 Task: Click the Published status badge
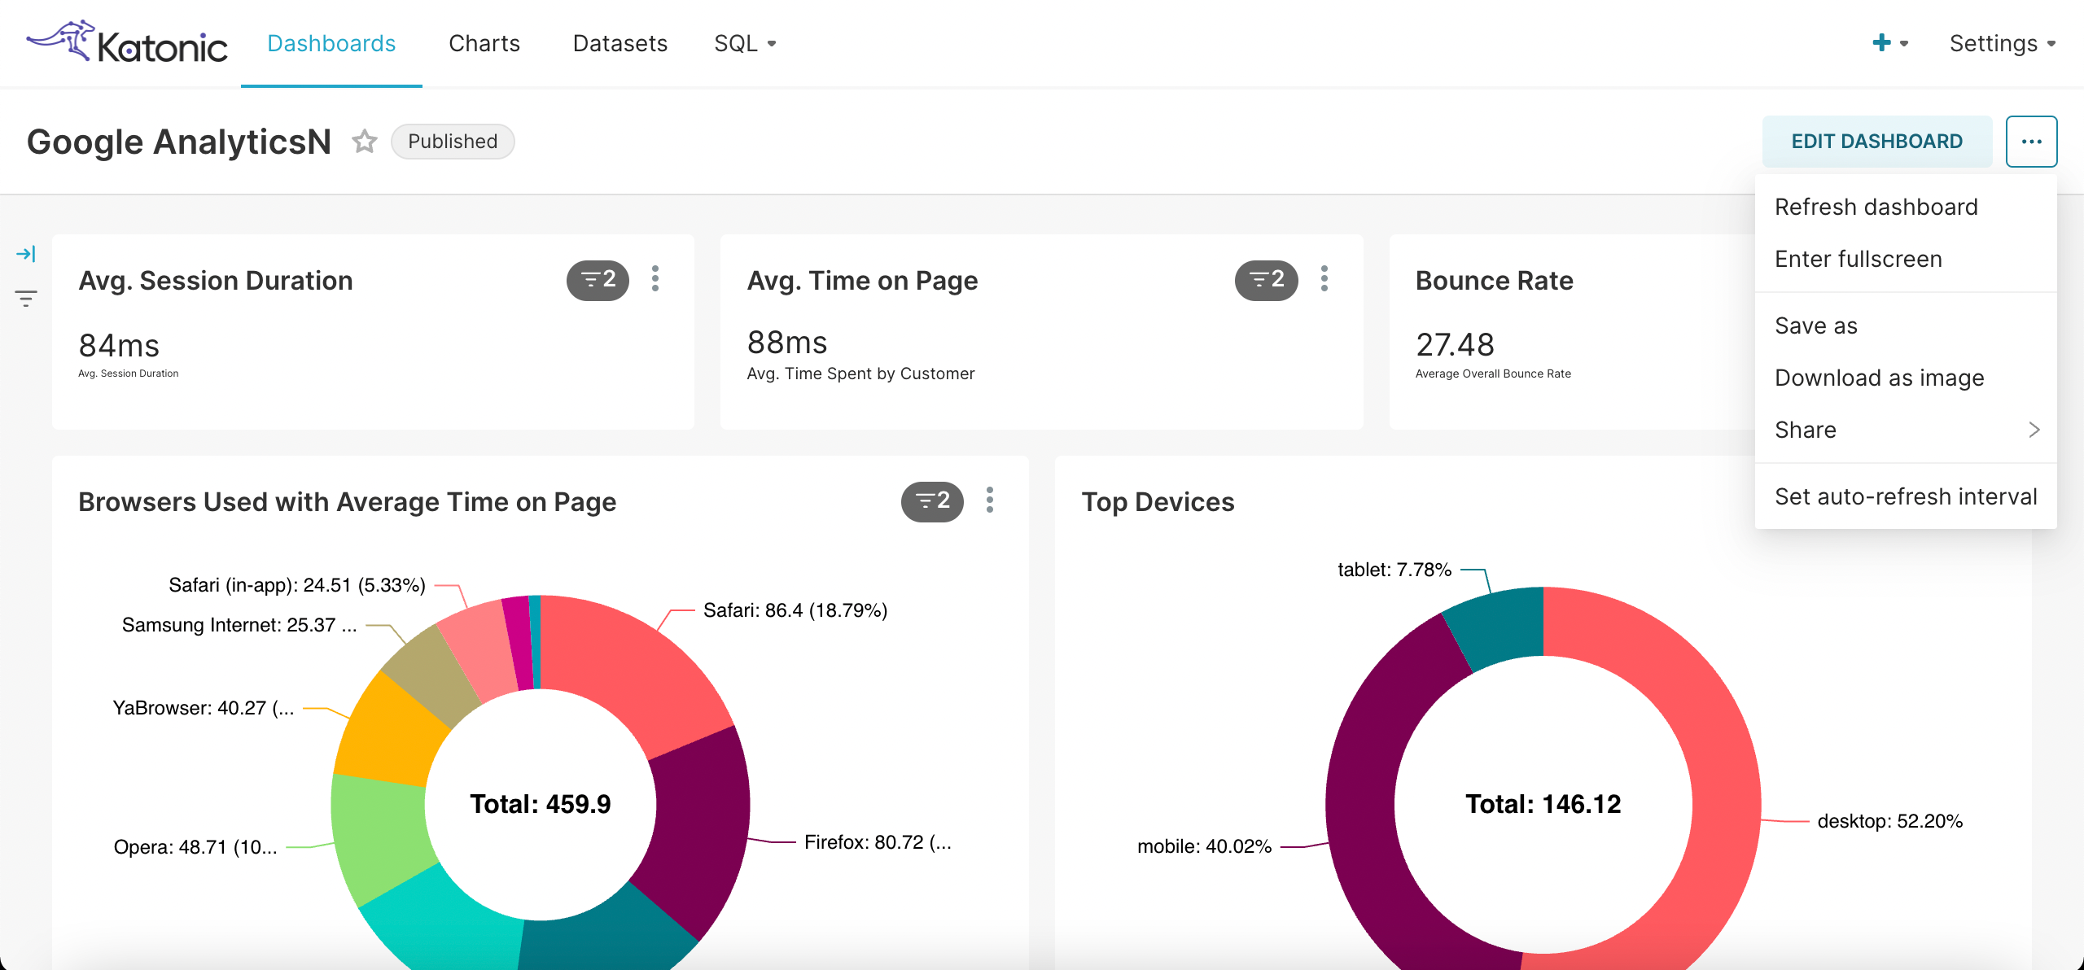[453, 142]
